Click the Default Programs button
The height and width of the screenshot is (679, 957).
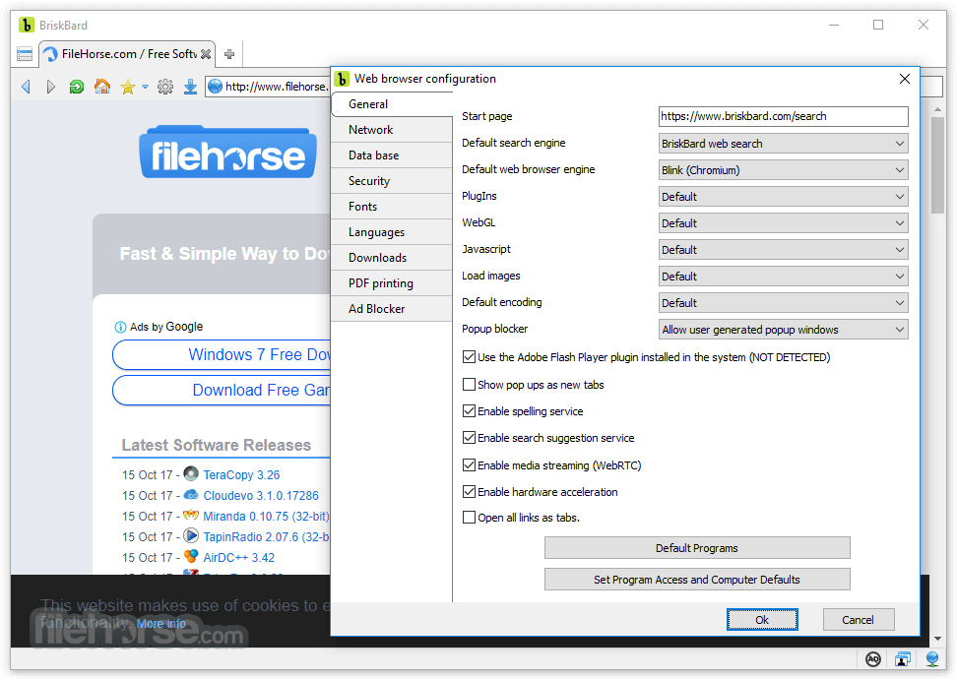coord(697,548)
